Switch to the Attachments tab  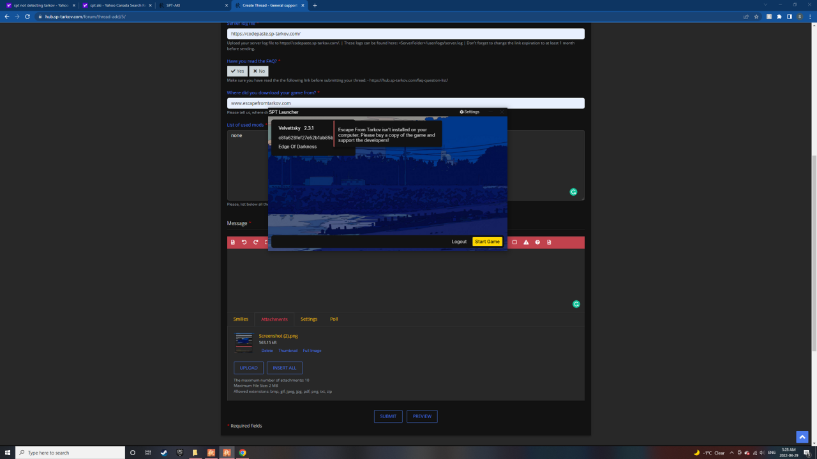click(274, 319)
